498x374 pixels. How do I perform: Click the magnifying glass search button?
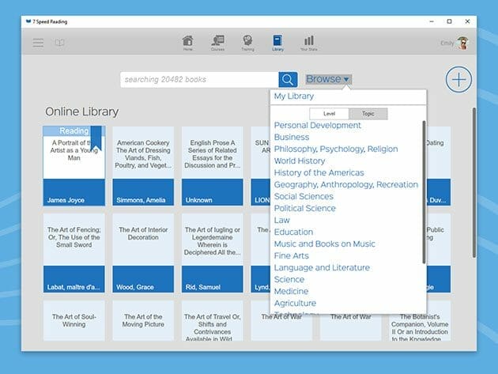(288, 79)
